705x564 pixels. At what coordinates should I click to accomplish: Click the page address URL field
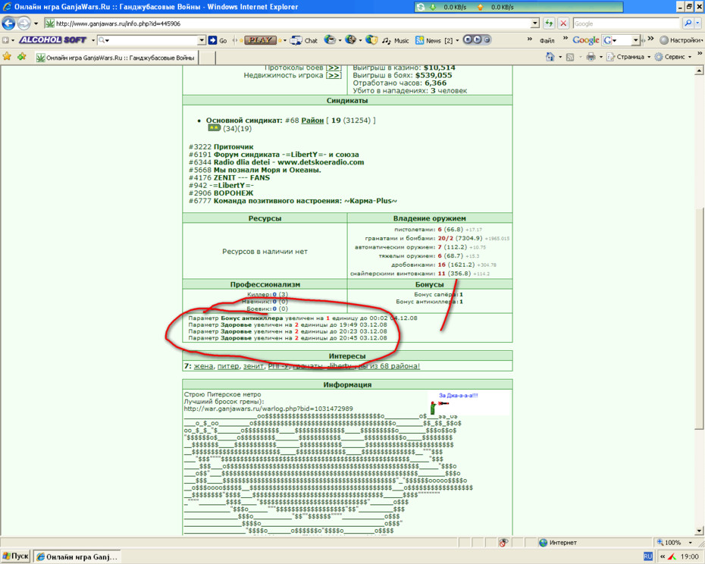pyautogui.click(x=288, y=23)
